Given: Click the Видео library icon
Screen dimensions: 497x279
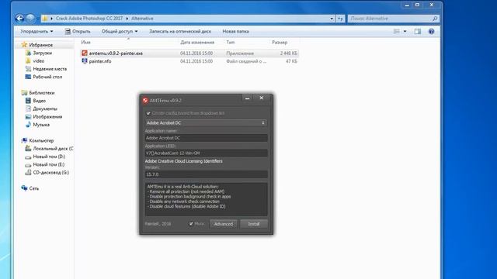Looking at the screenshot, I should click(28, 101).
